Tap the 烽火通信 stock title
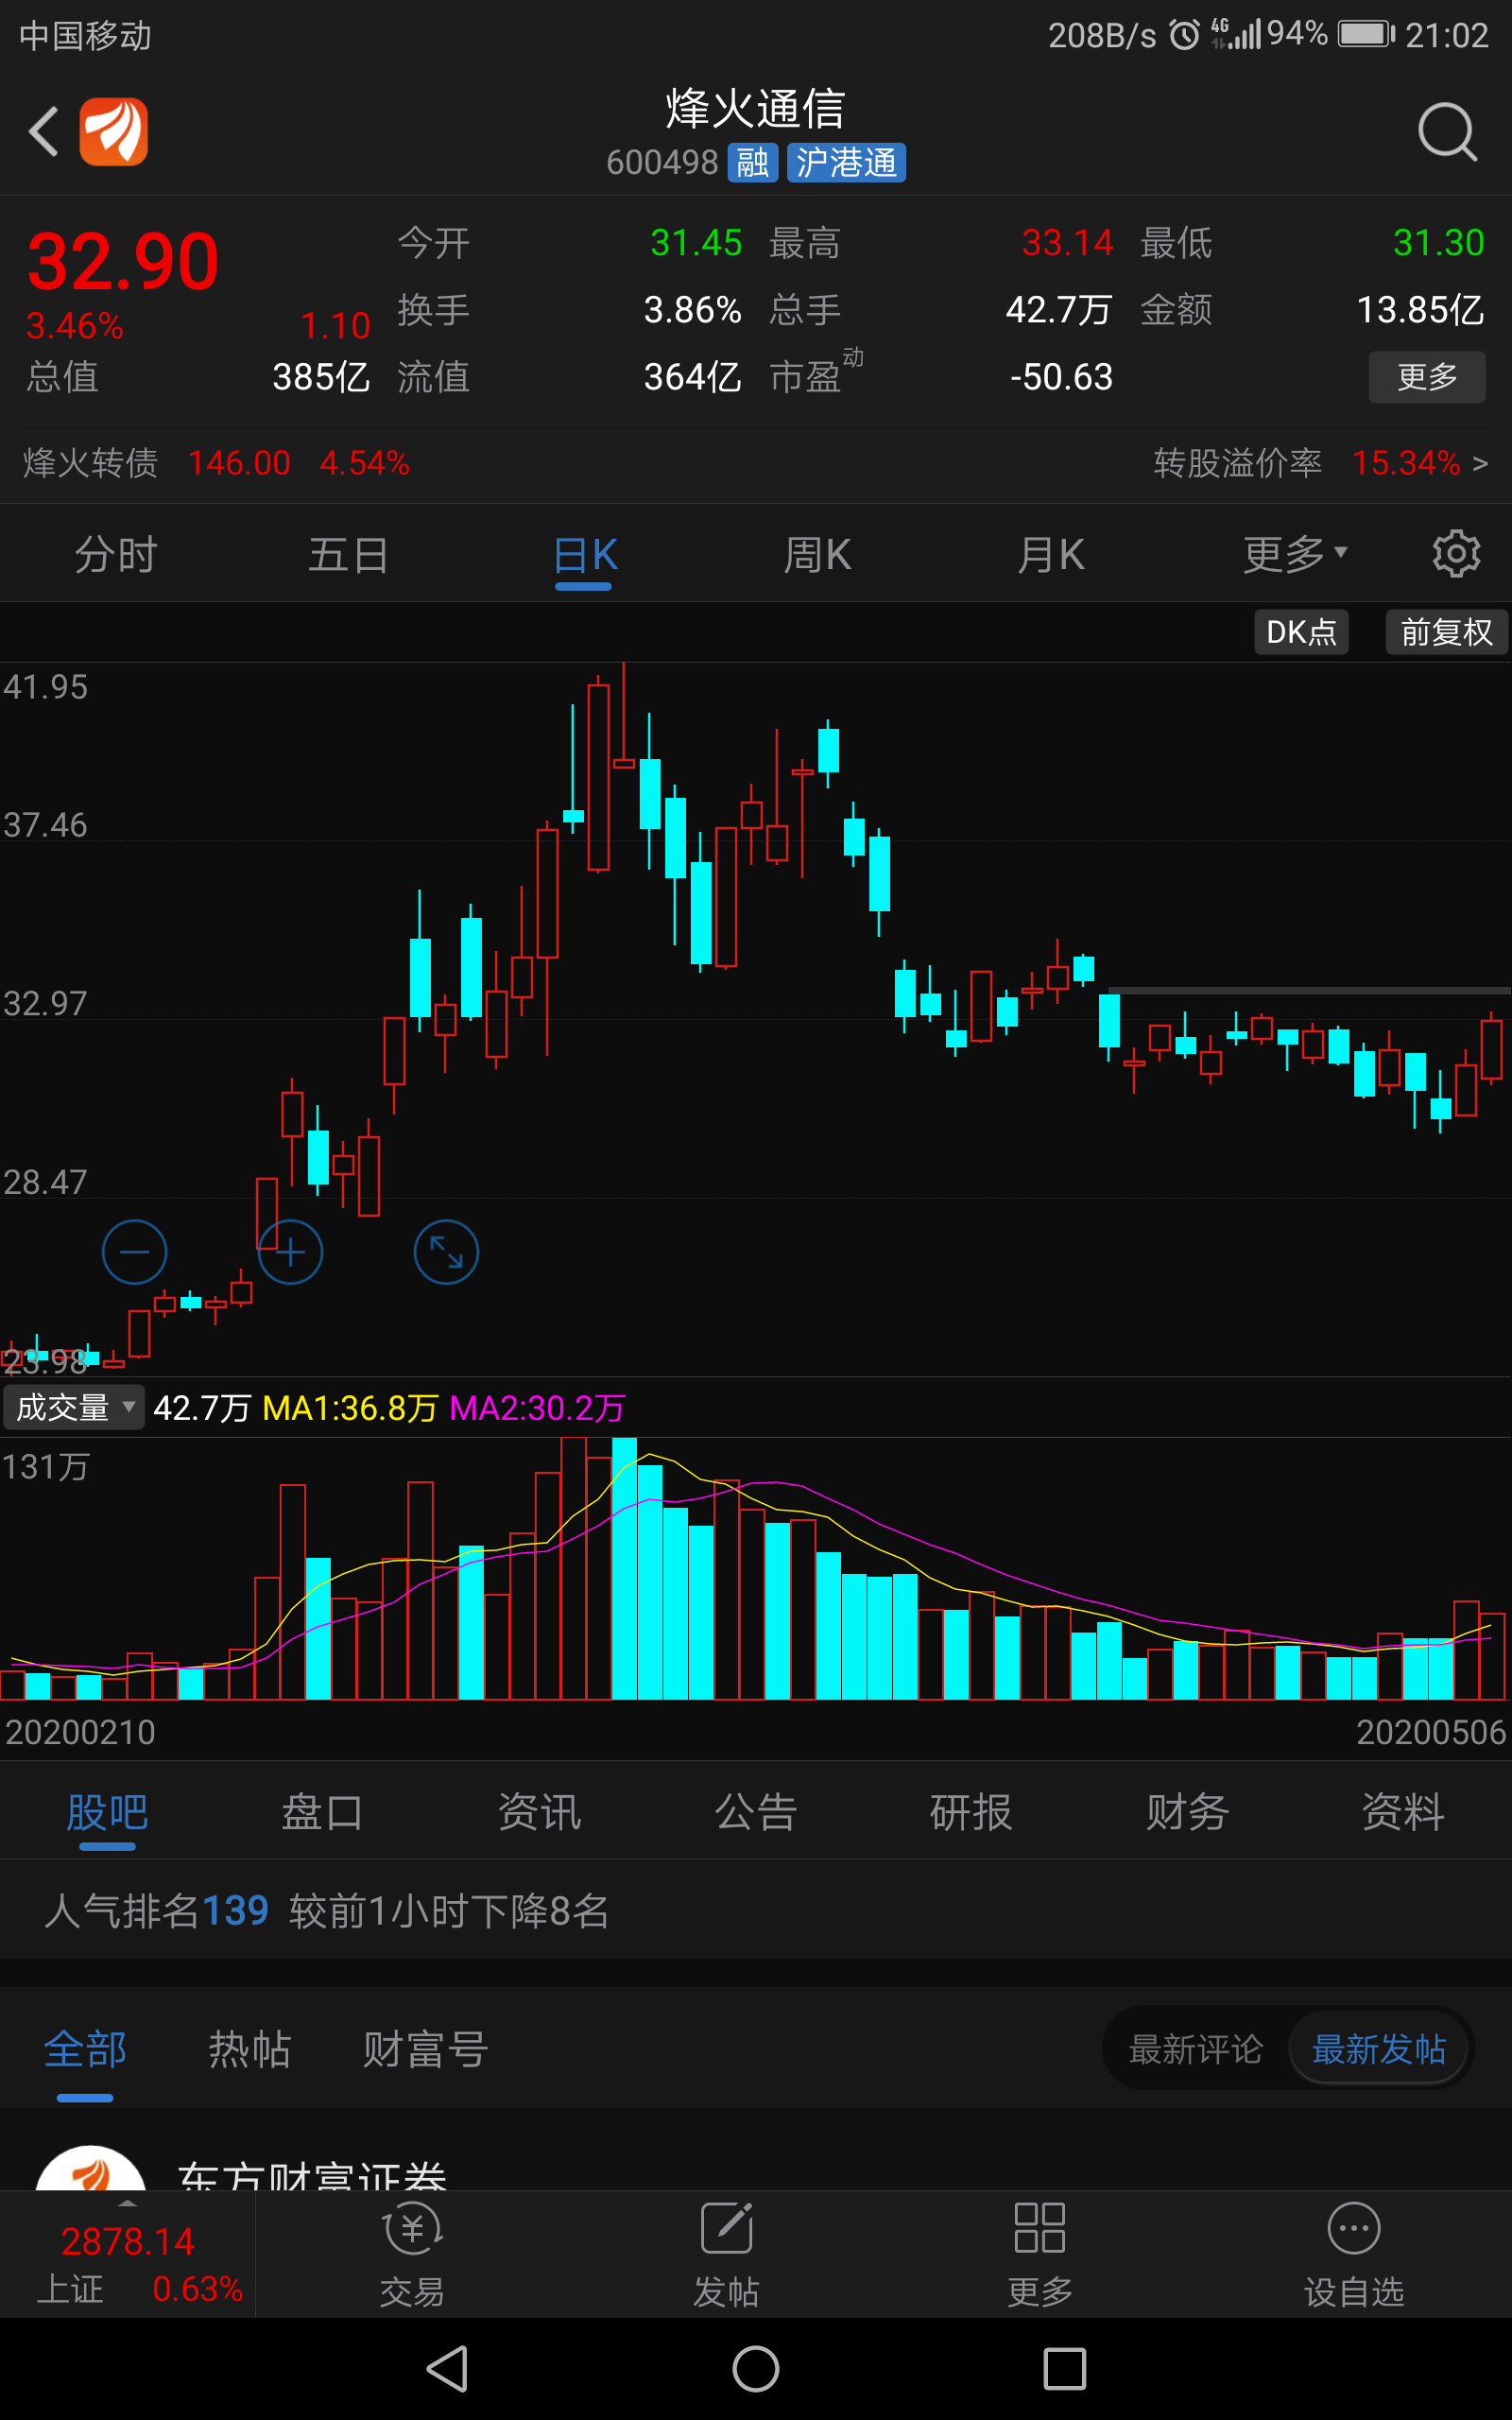 756,108
